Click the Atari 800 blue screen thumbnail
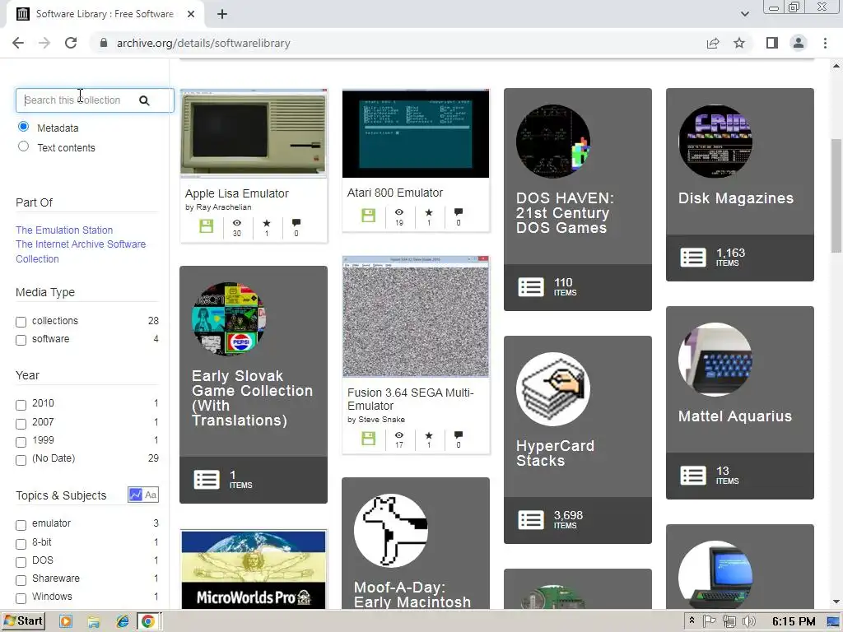 pyautogui.click(x=416, y=133)
